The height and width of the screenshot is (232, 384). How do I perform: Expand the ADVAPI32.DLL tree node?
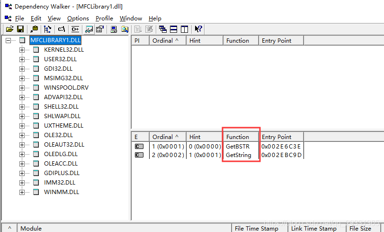click(22, 97)
